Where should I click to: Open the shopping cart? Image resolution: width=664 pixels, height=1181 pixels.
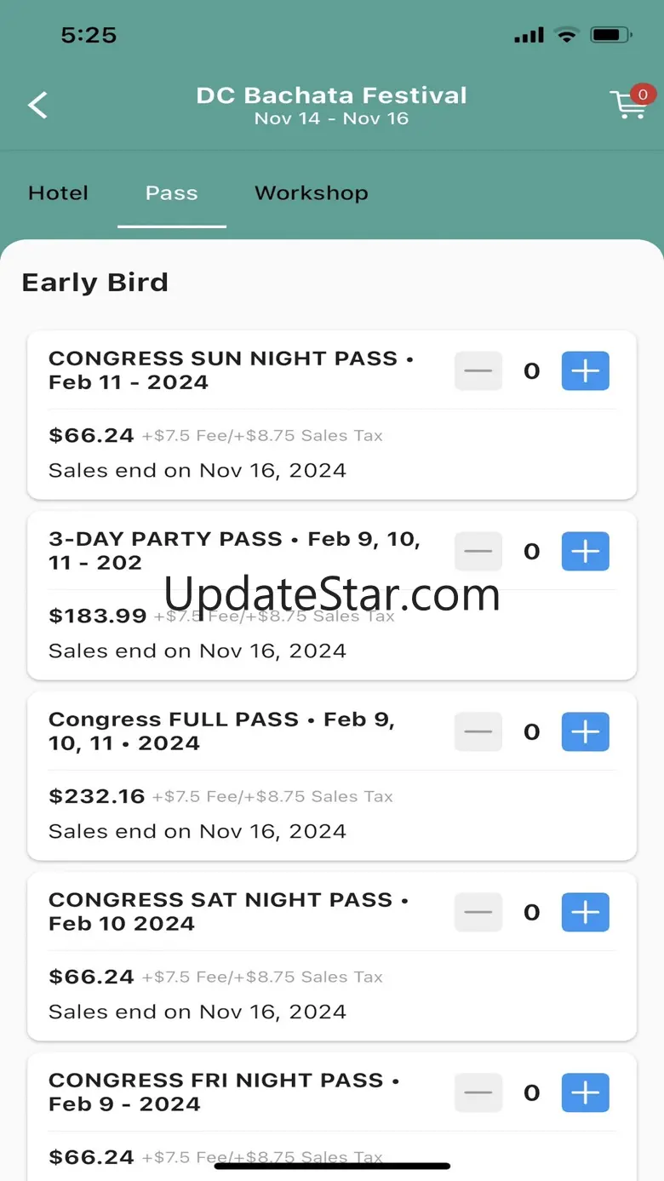point(627,106)
